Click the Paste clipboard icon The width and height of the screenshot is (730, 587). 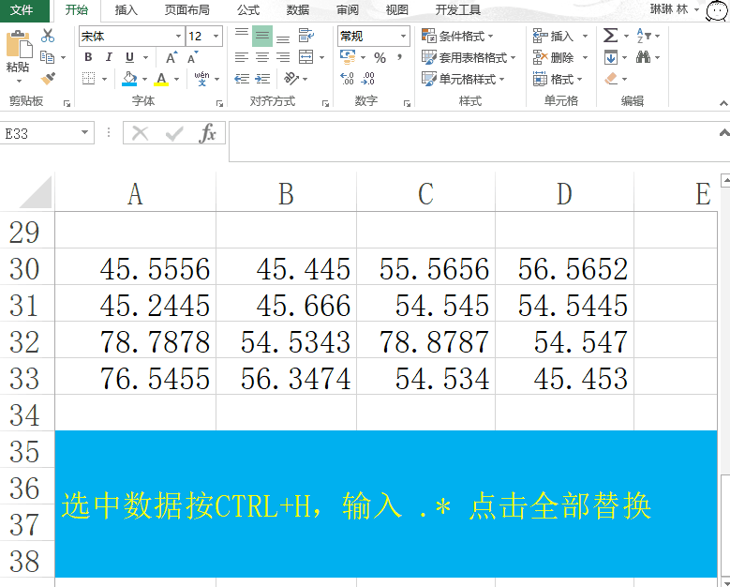point(19,44)
